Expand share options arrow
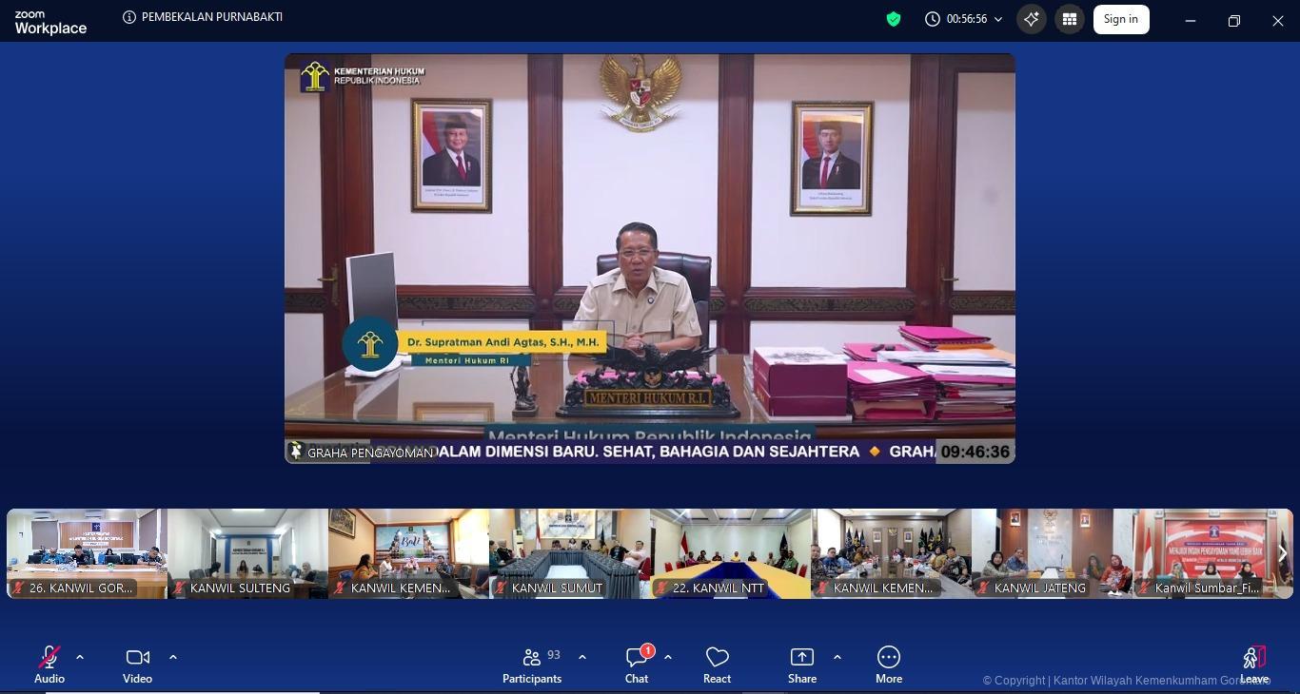 [x=837, y=657]
